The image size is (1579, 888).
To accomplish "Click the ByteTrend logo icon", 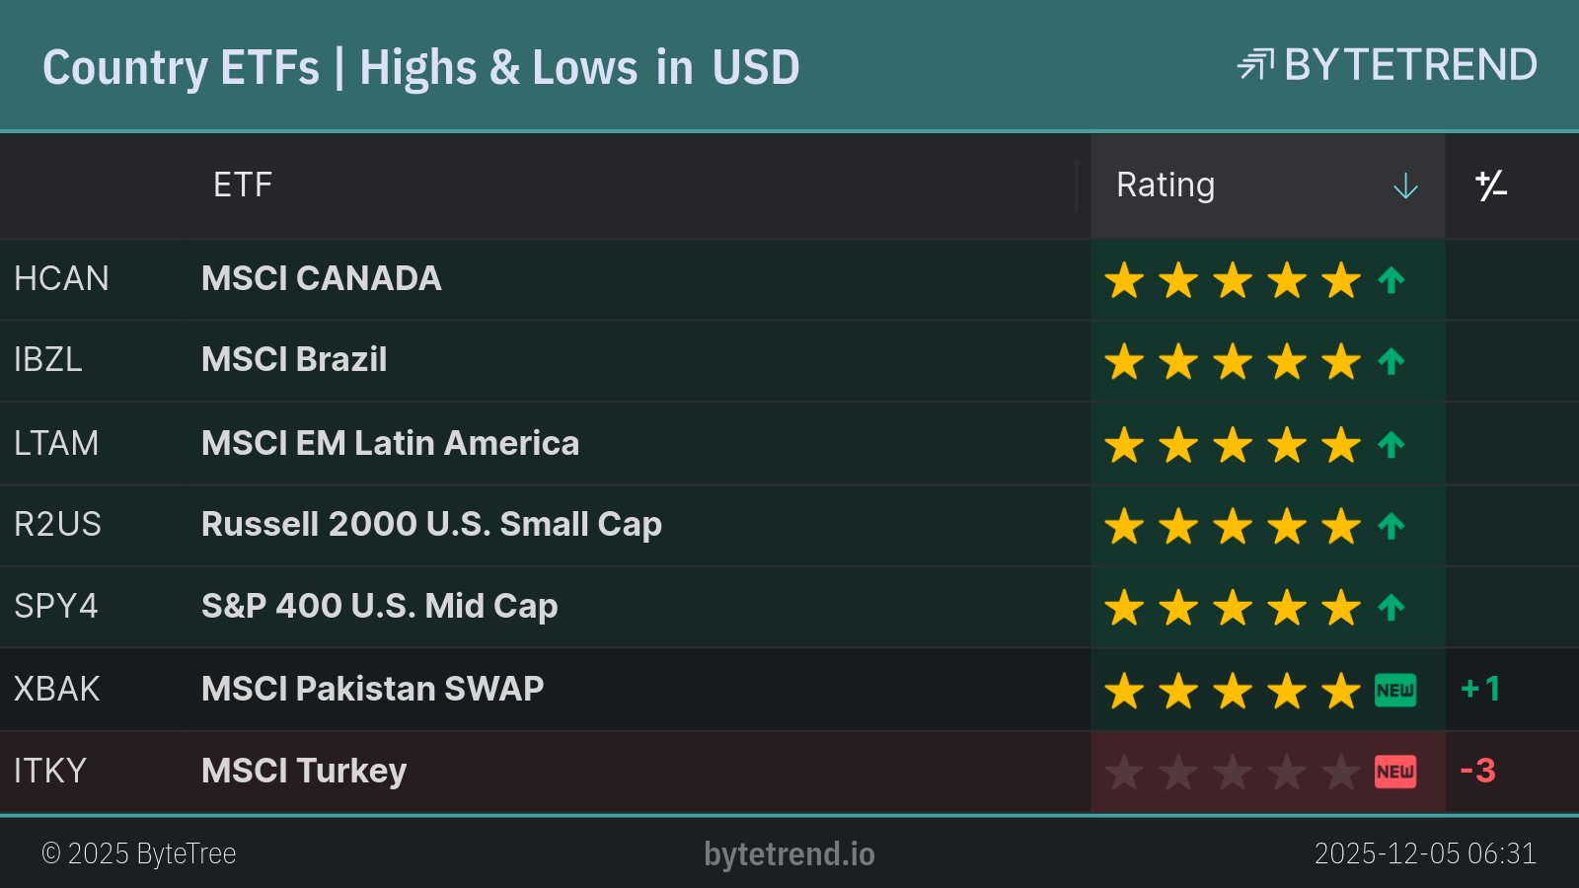I will tap(1255, 65).
